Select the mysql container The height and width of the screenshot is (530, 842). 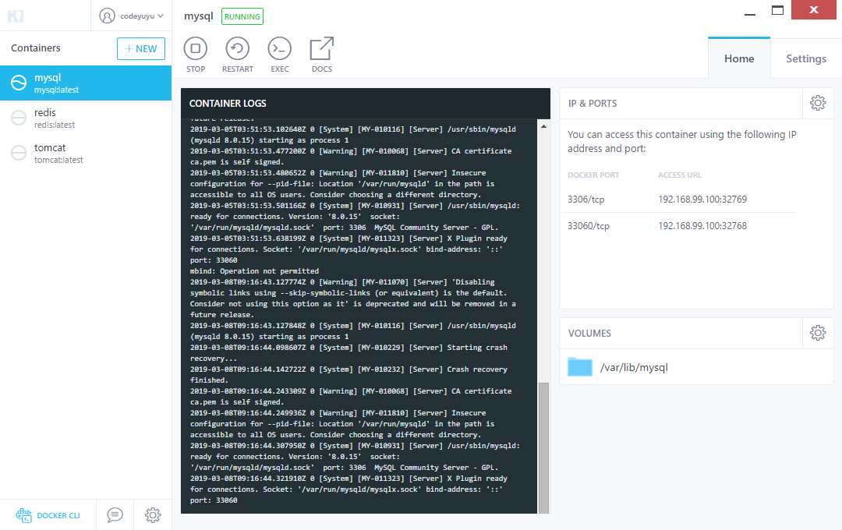86,83
